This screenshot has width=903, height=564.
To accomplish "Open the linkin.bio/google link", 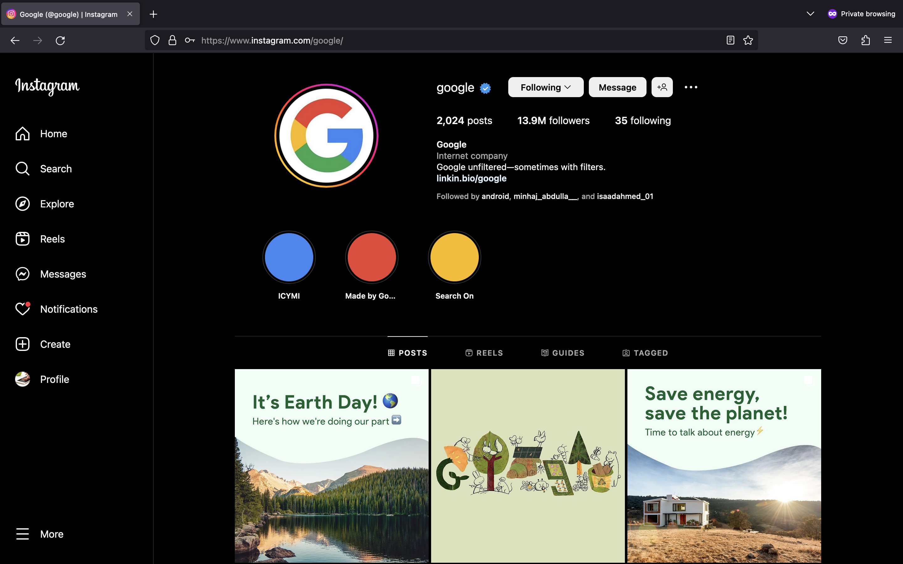I will click(471, 178).
